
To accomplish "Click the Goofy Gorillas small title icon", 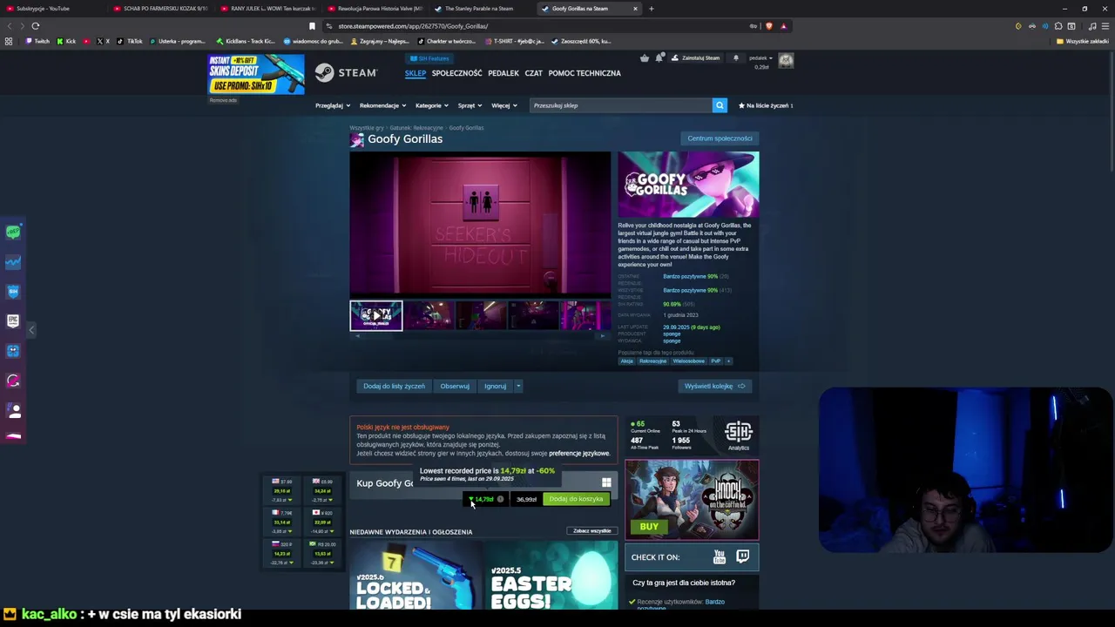I will point(357,139).
